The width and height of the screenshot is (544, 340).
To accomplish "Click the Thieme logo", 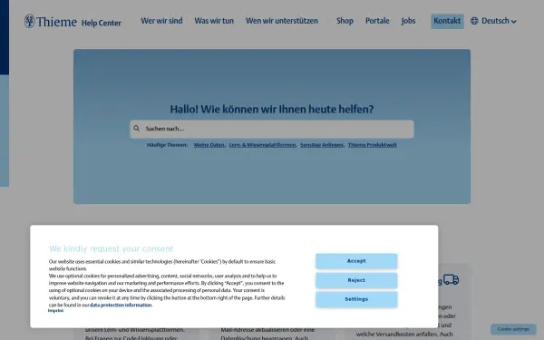I will click(x=51, y=22).
